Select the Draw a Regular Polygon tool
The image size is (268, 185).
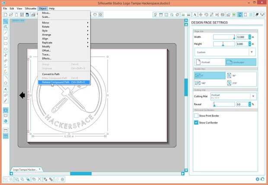coord(6,83)
